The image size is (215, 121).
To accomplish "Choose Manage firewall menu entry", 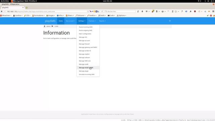I will [x=88, y=44].
